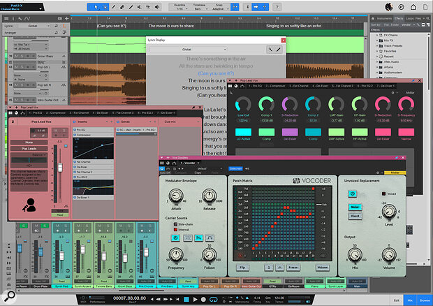This screenshot has height=306, width=433.
Task: Open the Browse view tab
Action: point(425,300)
